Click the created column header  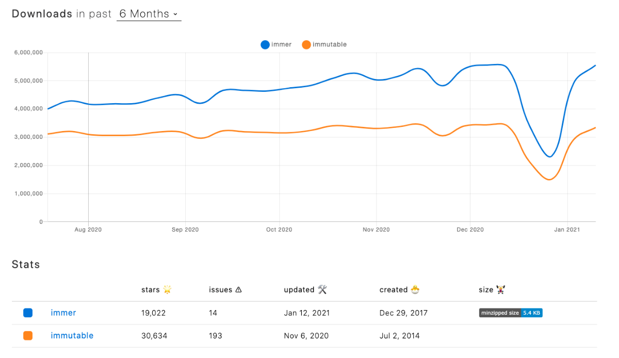(x=400, y=290)
